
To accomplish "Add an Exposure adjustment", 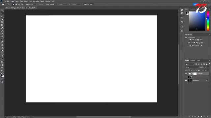I will (x=198, y=40).
